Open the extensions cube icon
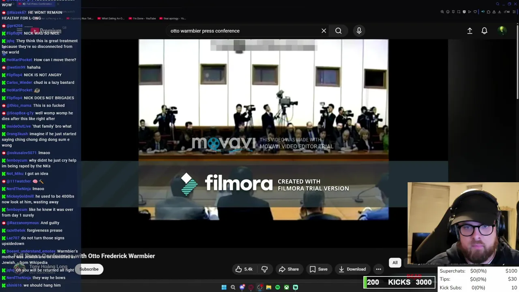519x292 pixels. (489, 12)
